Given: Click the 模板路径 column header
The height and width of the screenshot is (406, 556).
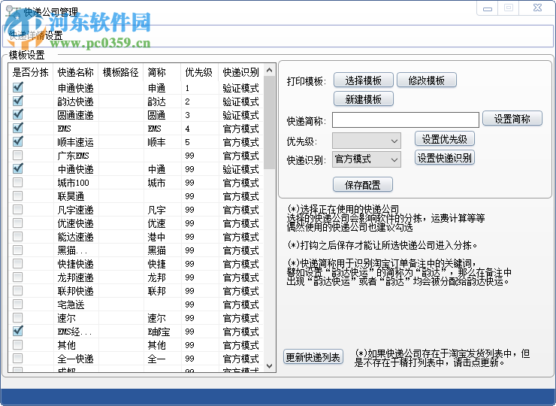Looking at the screenshot, I should coord(120,72).
